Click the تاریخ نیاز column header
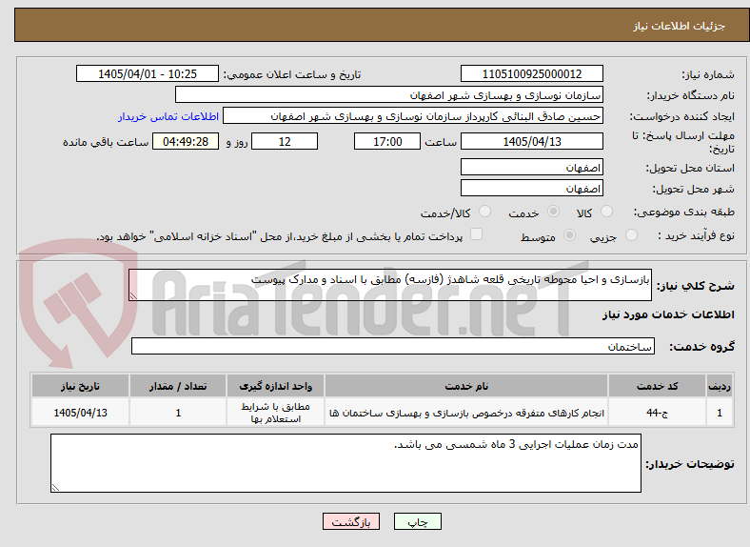This screenshot has height=547, width=750. coord(80,386)
